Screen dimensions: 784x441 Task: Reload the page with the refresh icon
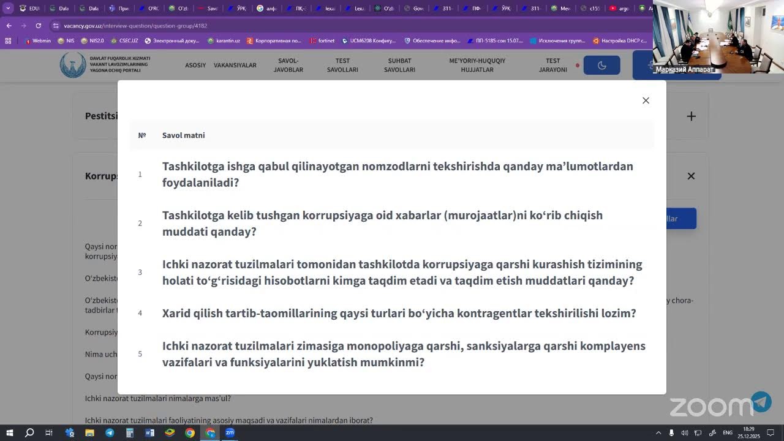coord(38,26)
